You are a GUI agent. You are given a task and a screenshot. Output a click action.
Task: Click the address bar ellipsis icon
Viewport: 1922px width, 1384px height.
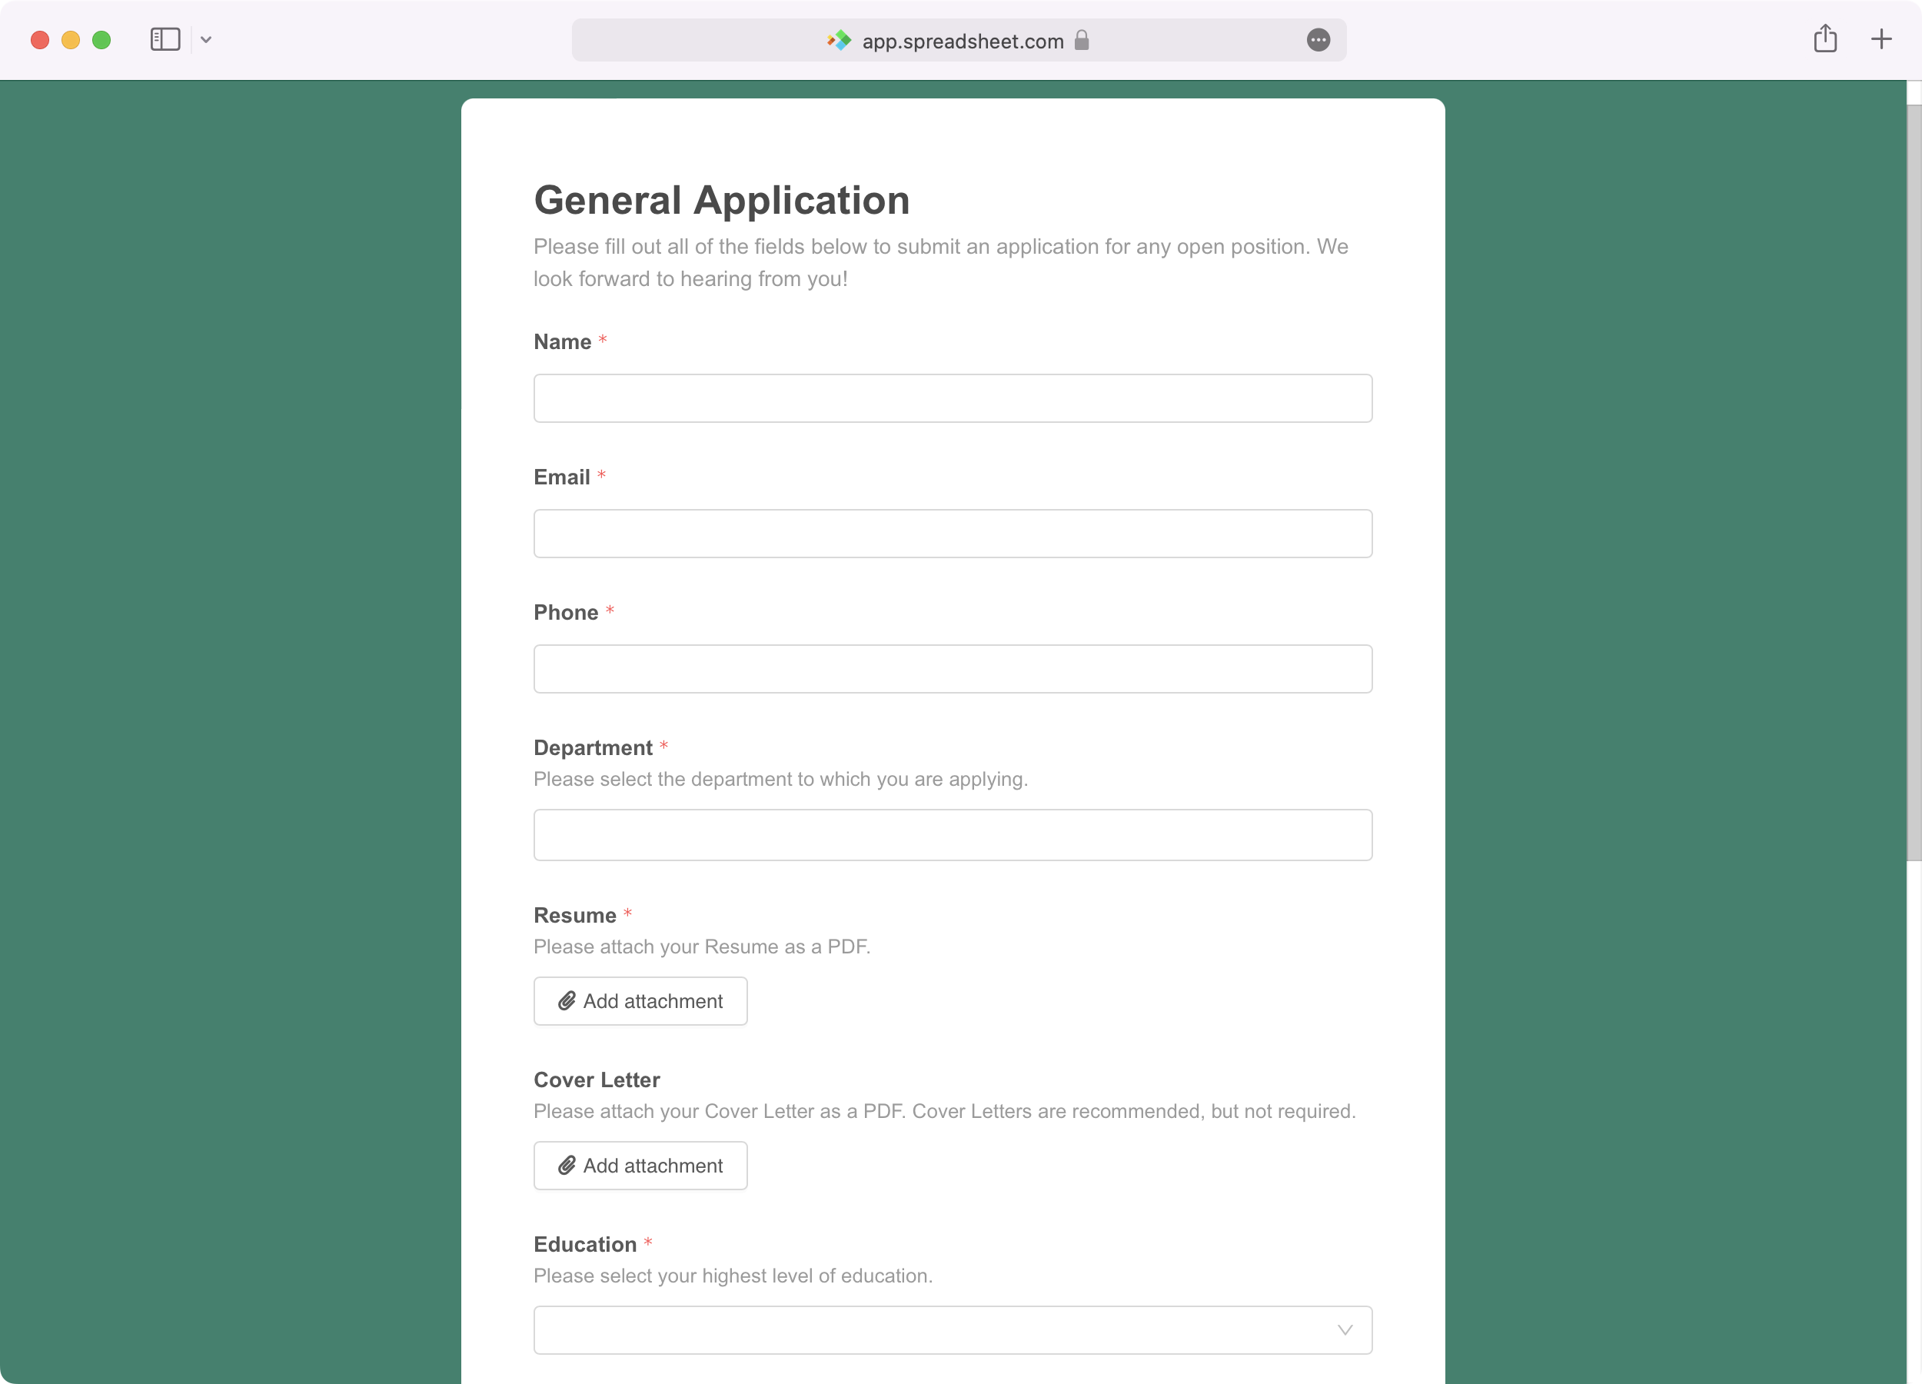[x=1317, y=40]
